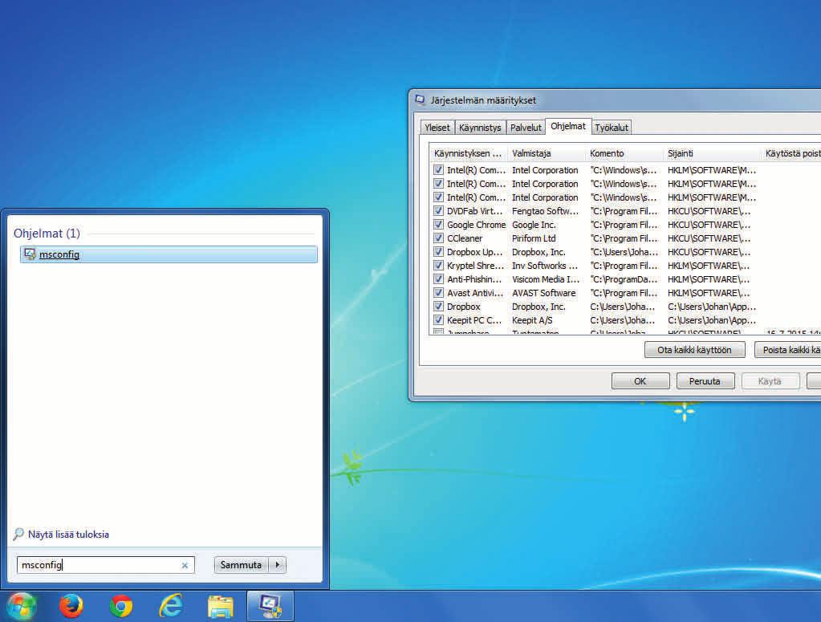Disable the CCleaner startup entry checkbox
The image size is (821, 622).
coord(438,238)
